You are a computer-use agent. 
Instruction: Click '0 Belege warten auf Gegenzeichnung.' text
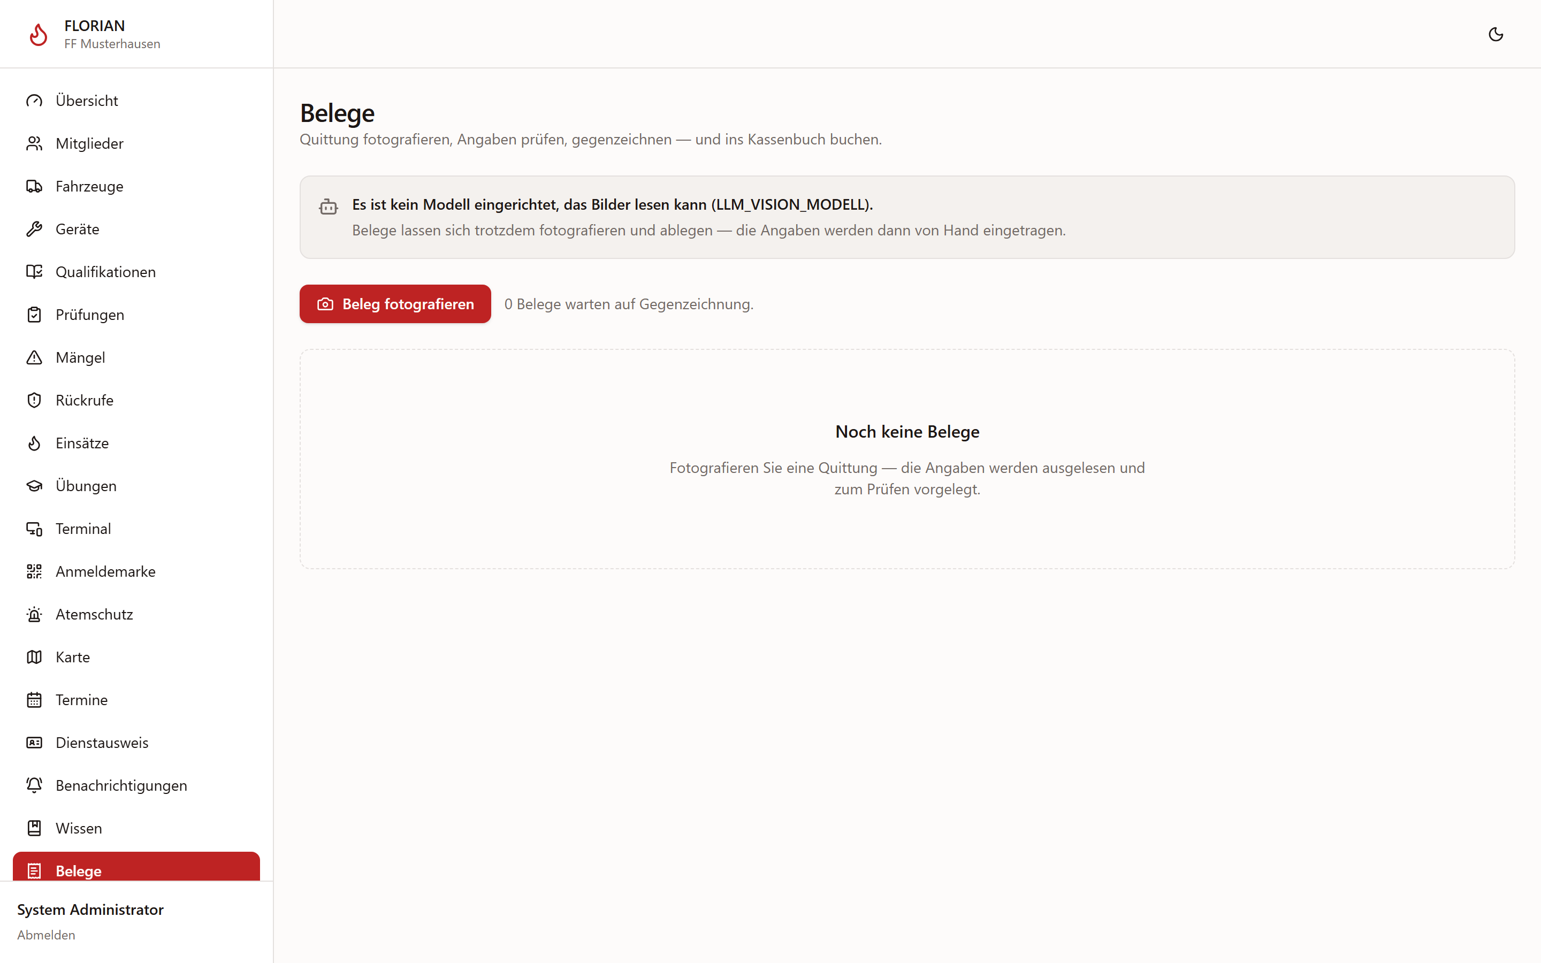coord(629,304)
